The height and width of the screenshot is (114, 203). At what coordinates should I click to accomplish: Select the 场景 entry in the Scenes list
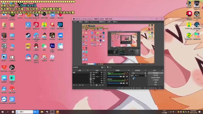[x=81, y=73]
